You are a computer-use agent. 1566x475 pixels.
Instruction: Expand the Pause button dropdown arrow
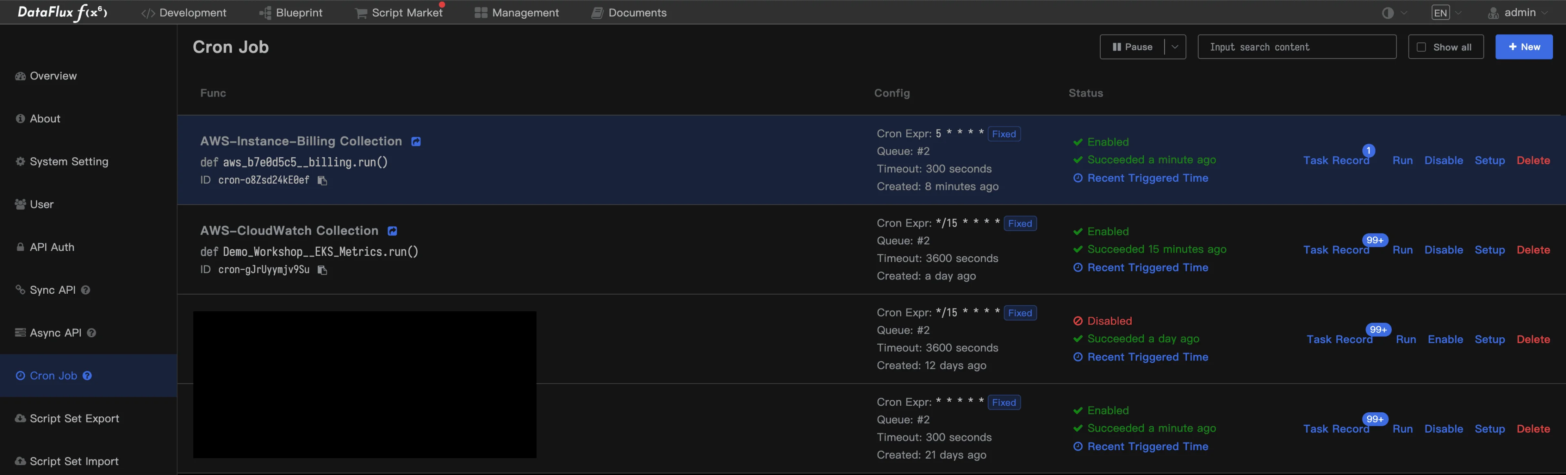tap(1174, 47)
